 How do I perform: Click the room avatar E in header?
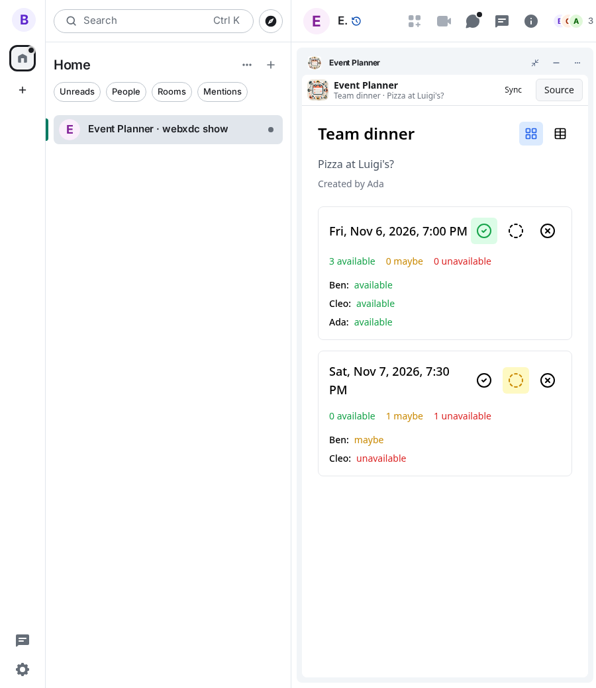click(317, 21)
